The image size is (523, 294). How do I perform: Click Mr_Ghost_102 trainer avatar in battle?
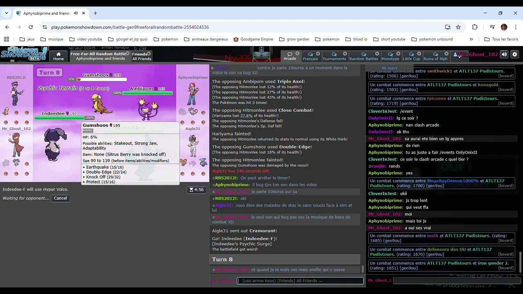click(x=16, y=145)
